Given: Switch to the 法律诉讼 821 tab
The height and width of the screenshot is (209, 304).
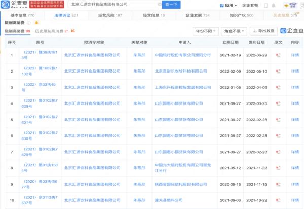Looking at the screenshot, I should (66, 15).
